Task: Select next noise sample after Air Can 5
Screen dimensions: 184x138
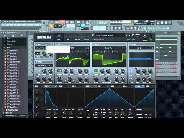Action: [x=52, y=66]
